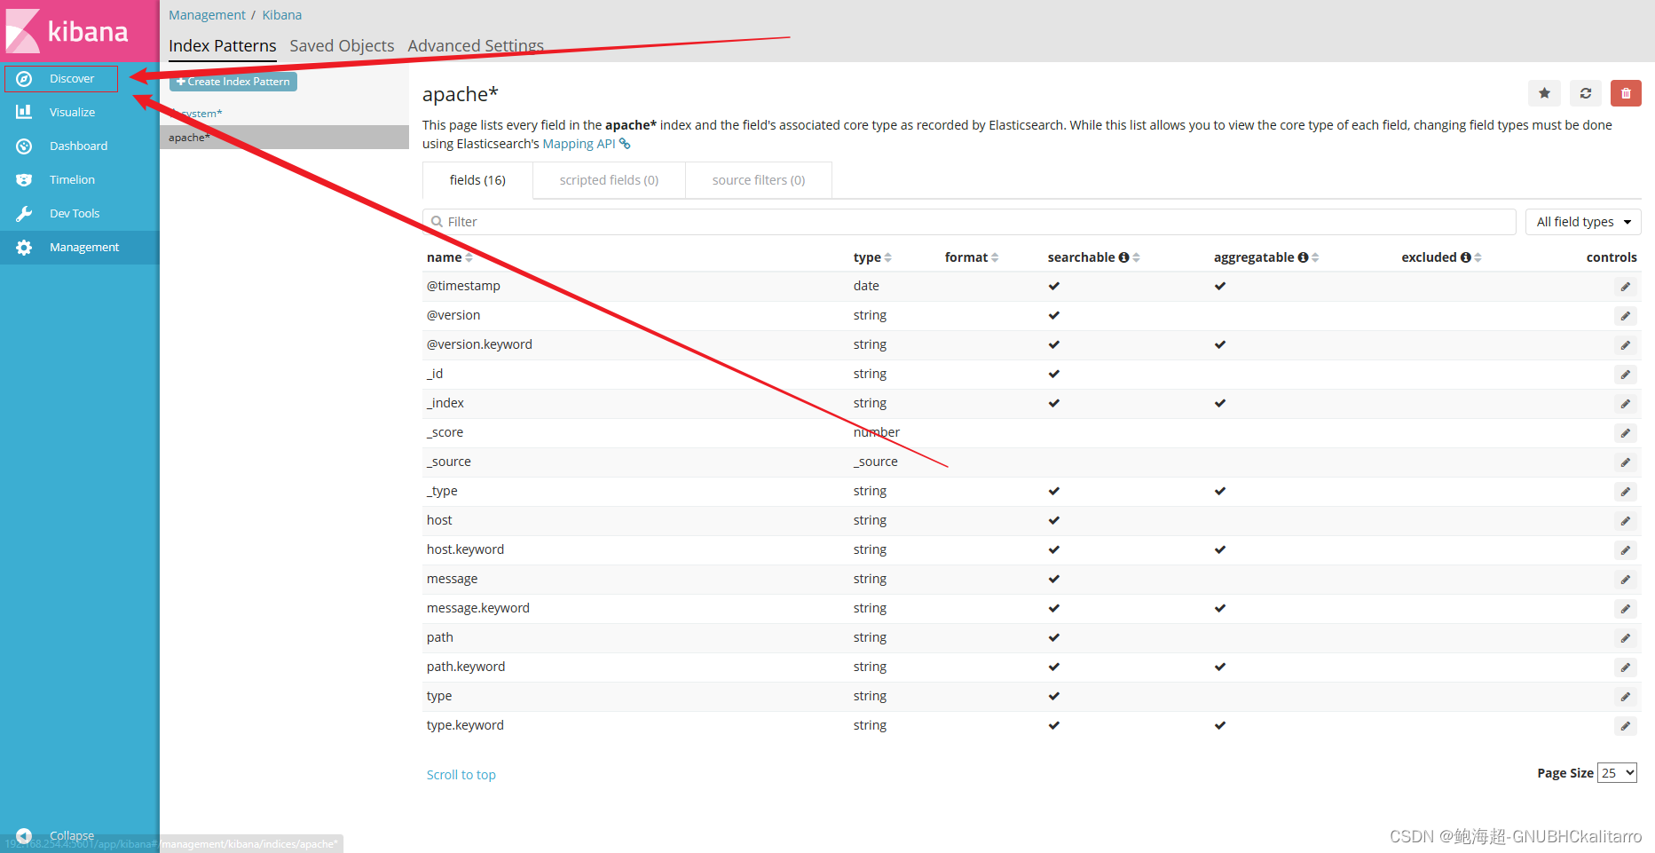Edit the path.keyword field

1626,667
